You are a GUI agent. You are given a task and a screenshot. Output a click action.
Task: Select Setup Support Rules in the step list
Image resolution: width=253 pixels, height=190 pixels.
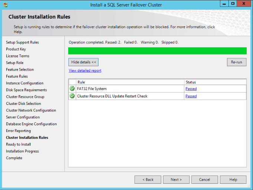tap(22, 42)
